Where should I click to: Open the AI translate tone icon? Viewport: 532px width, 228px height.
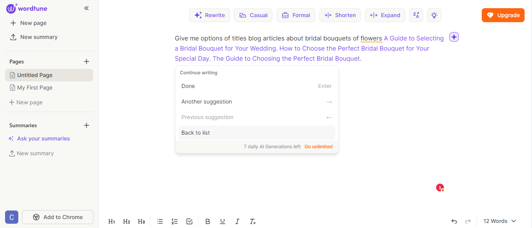point(416,15)
